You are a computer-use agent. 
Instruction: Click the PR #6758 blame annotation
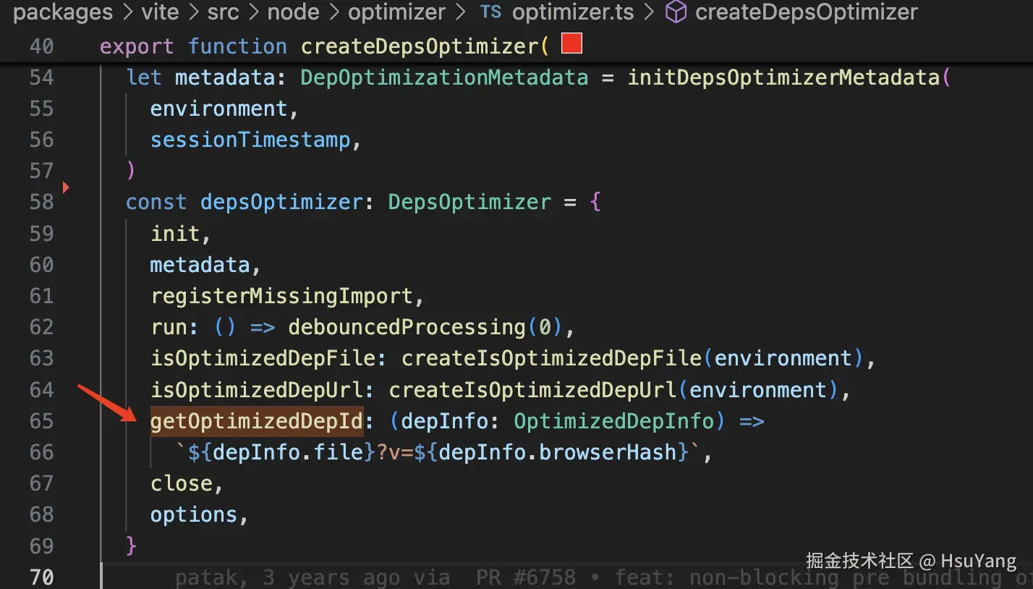(526, 577)
